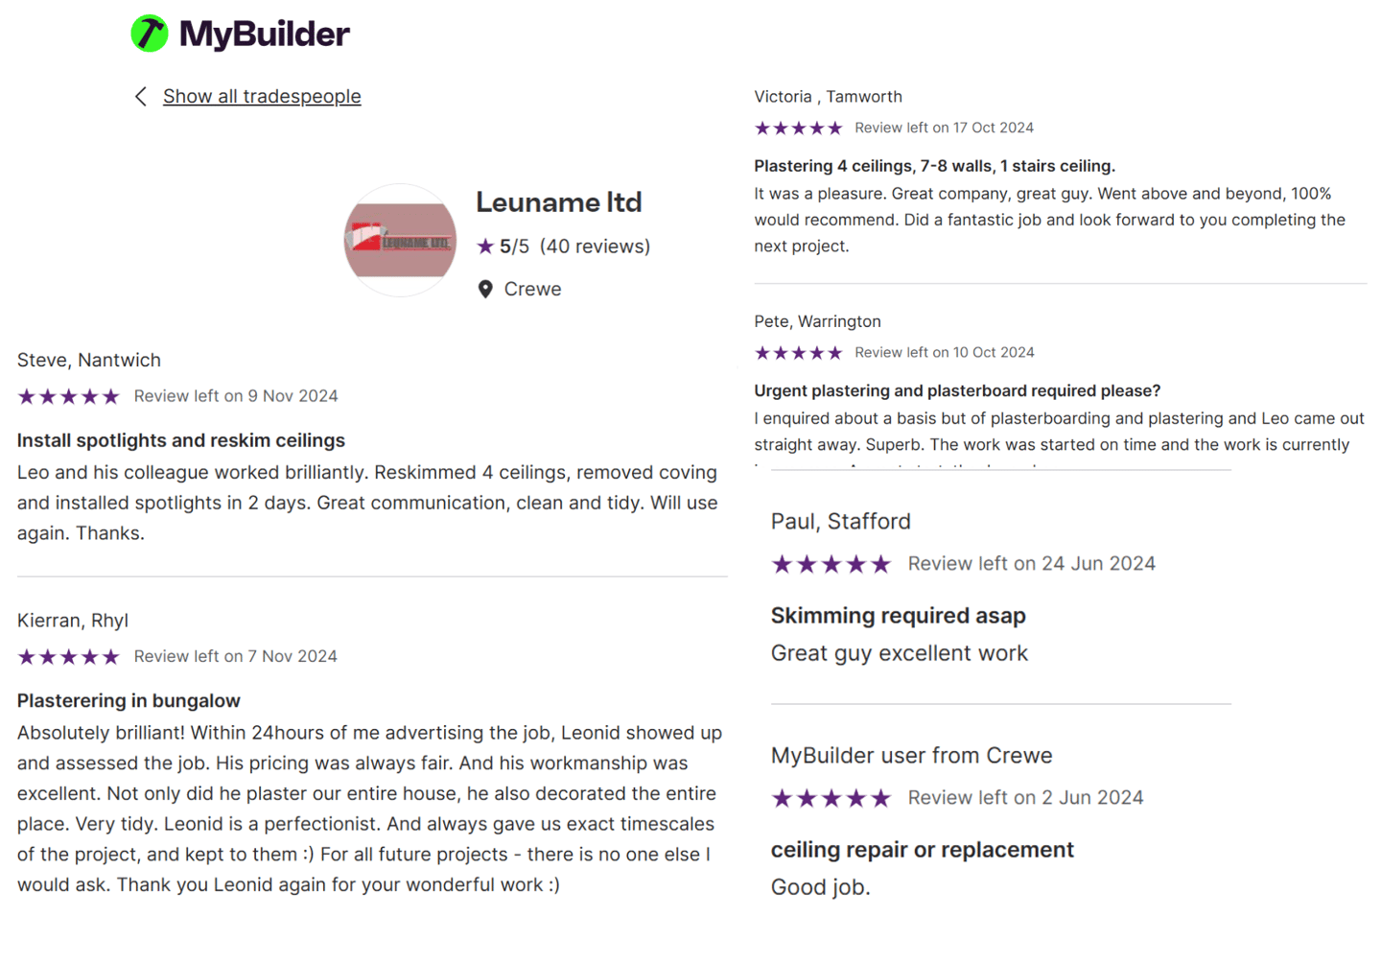Screen dimensions: 1381x963
Task: Click the Skimming required asap review title
Action: pyautogui.click(x=899, y=616)
